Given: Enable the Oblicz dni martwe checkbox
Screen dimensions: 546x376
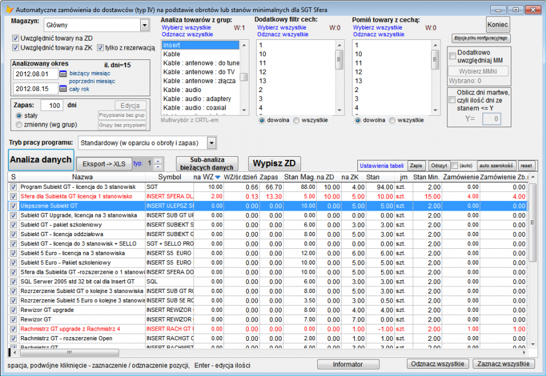Looking at the screenshot, I should (x=452, y=100).
